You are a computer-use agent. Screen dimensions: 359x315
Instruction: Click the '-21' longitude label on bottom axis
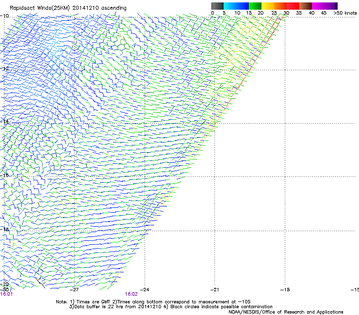click(214, 290)
